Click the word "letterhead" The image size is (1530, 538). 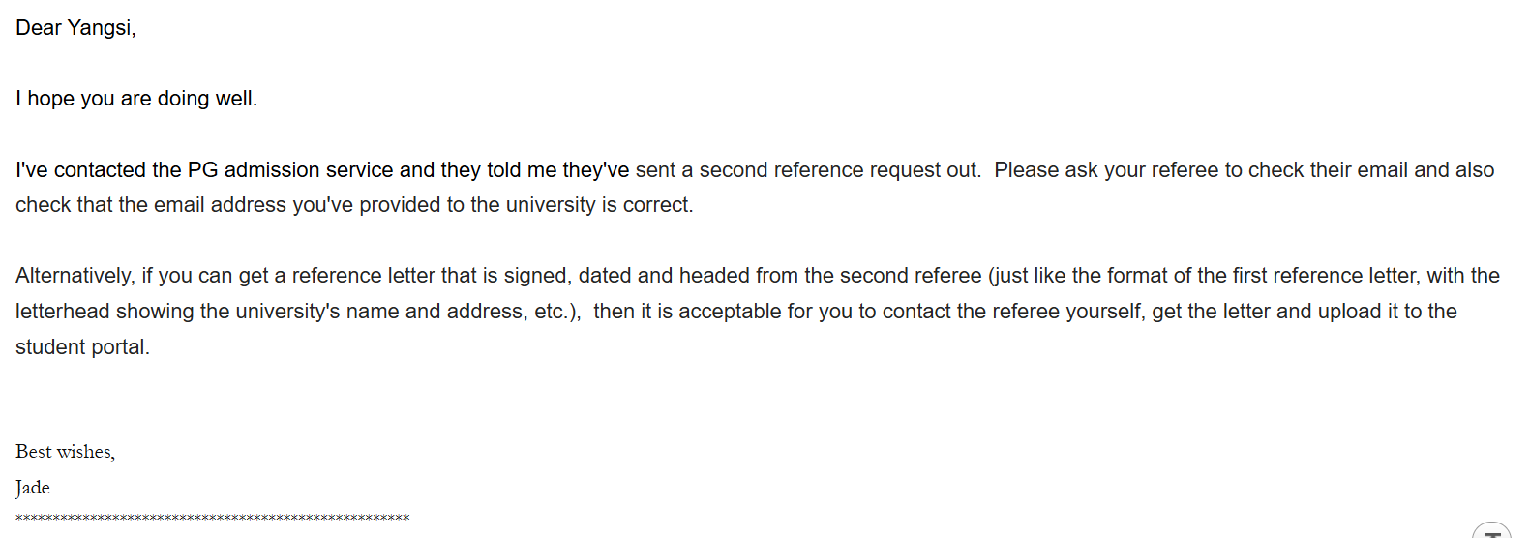click(62, 312)
